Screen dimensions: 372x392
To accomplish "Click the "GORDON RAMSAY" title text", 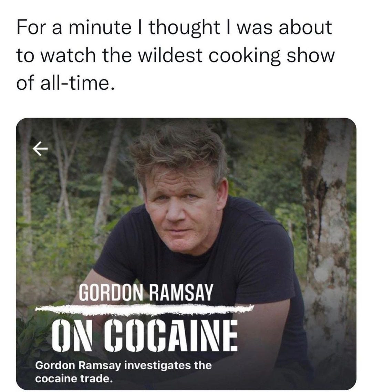I will point(146,292).
